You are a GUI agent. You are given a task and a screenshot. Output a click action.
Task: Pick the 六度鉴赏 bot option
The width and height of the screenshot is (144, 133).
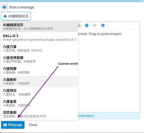(x=39, y=103)
